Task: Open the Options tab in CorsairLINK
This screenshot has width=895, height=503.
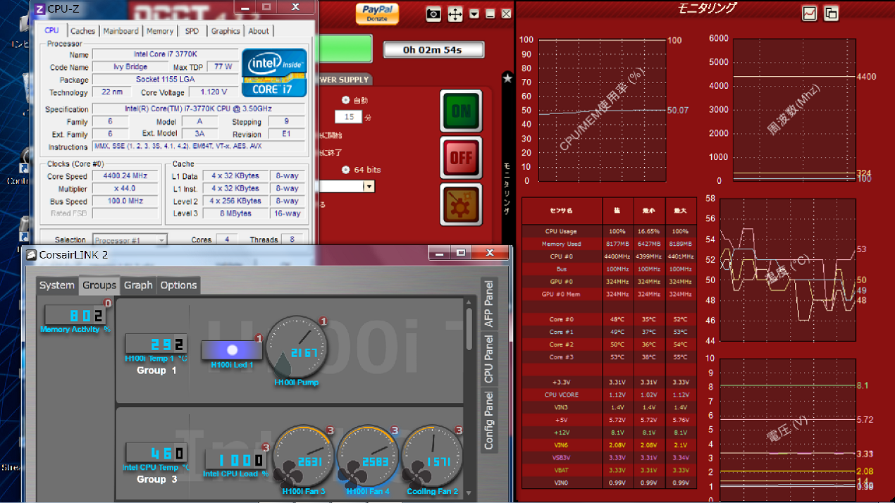Action: (178, 285)
